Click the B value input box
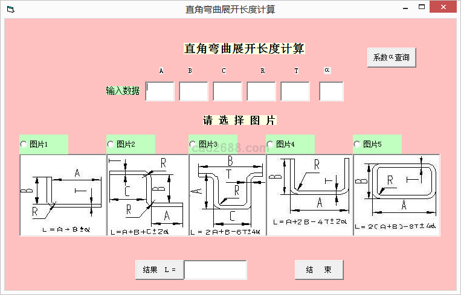Image resolution: width=461 pixels, height=295 pixels. click(x=193, y=92)
